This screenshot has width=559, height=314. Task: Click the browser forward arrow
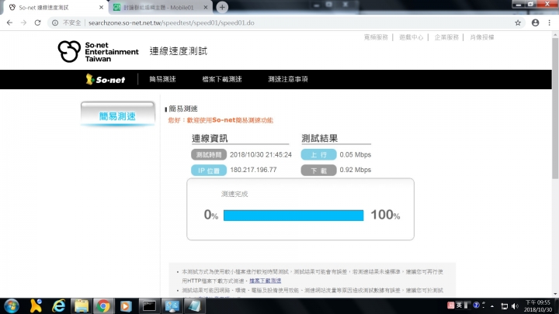click(x=23, y=22)
